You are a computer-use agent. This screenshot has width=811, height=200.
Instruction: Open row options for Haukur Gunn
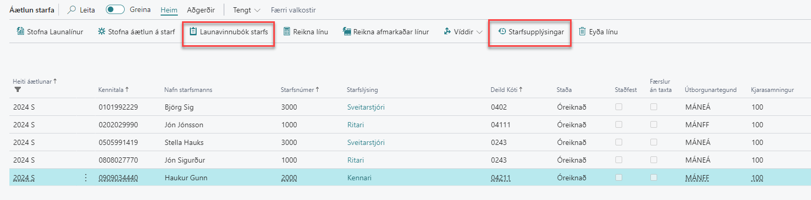click(x=86, y=178)
